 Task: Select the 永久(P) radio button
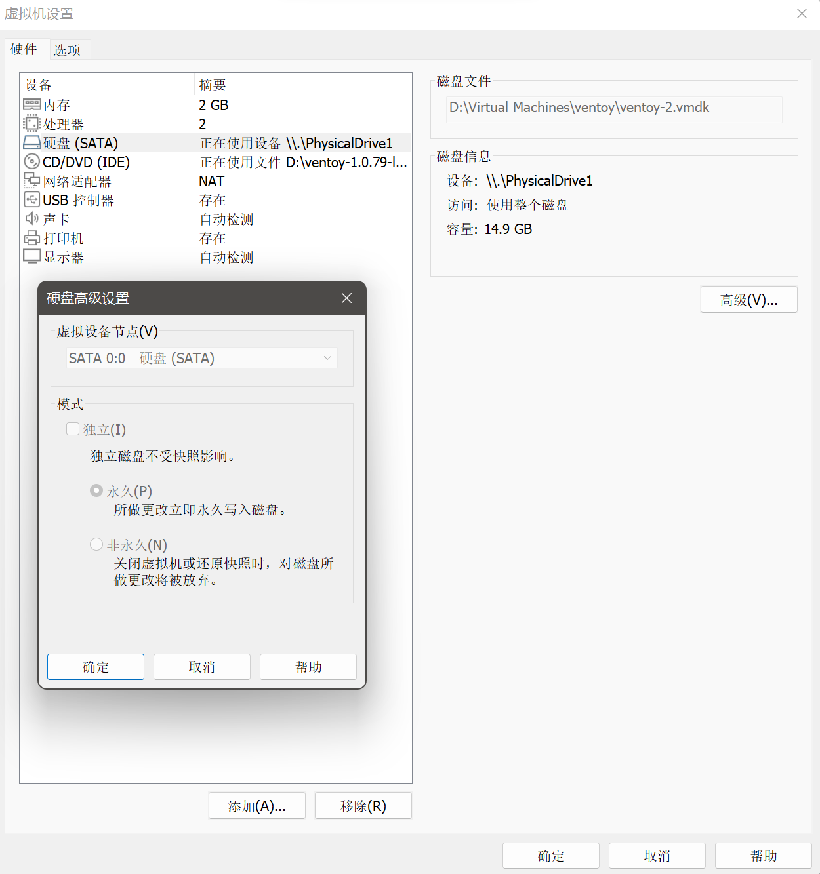[96, 490]
